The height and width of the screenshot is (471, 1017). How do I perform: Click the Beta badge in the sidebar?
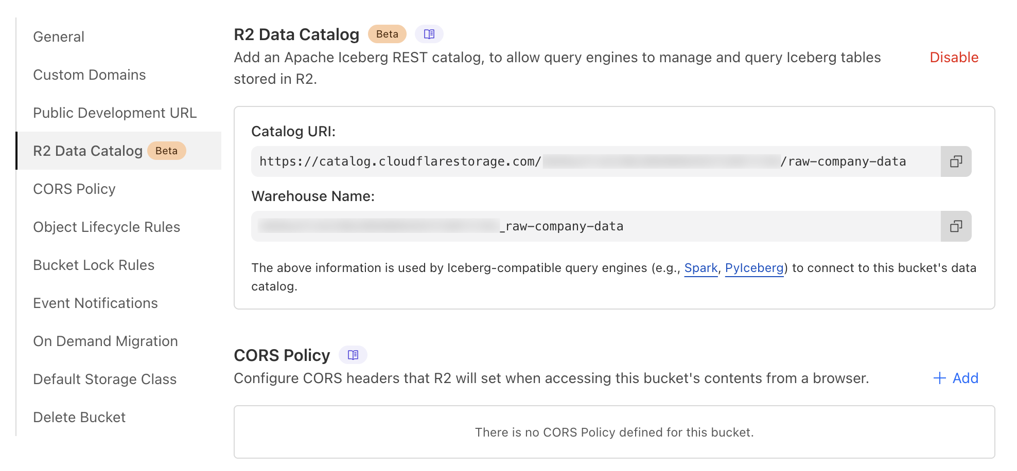(x=166, y=151)
